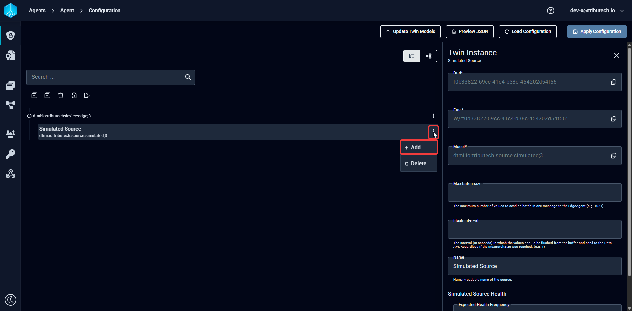This screenshot has height=311, width=632.
Task: Click the Expected Health Frequency field
Action: click(x=537, y=308)
